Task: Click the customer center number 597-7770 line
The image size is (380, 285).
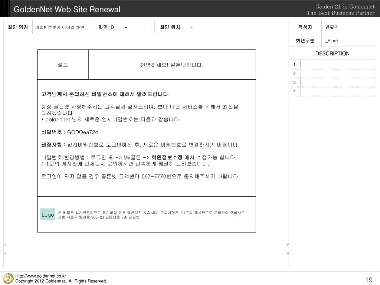Action: (141, 176)
